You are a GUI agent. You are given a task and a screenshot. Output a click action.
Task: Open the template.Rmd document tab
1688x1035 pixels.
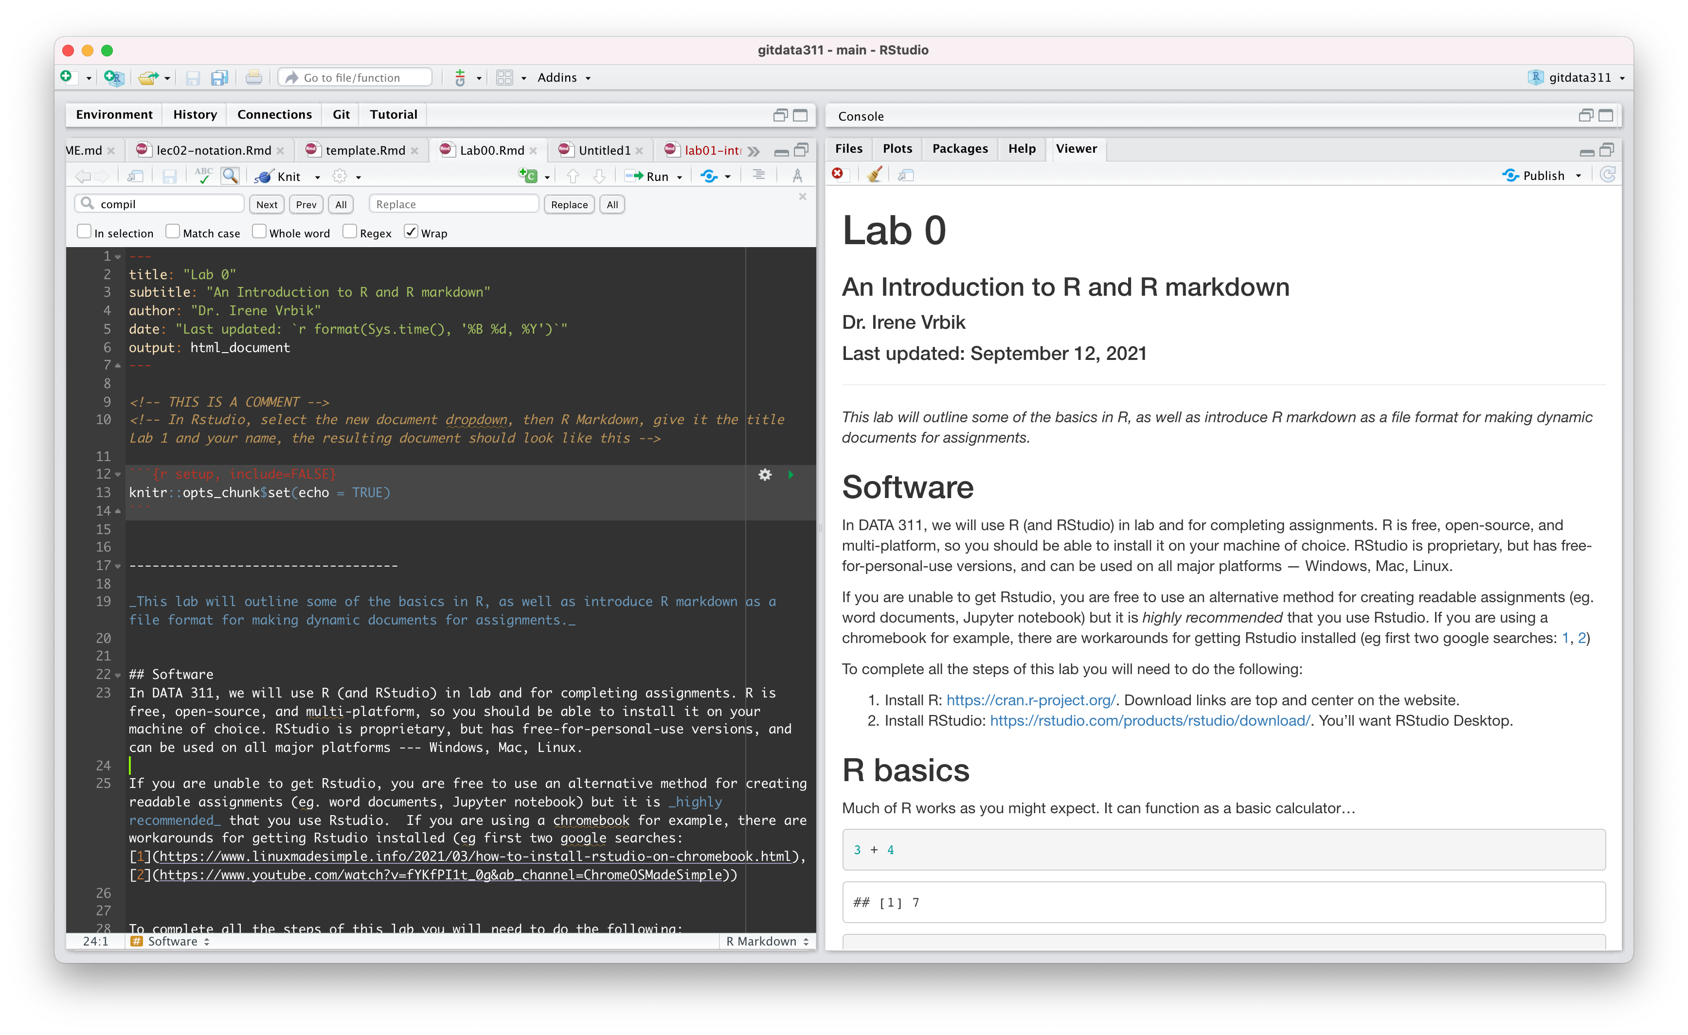click(365, 151)
